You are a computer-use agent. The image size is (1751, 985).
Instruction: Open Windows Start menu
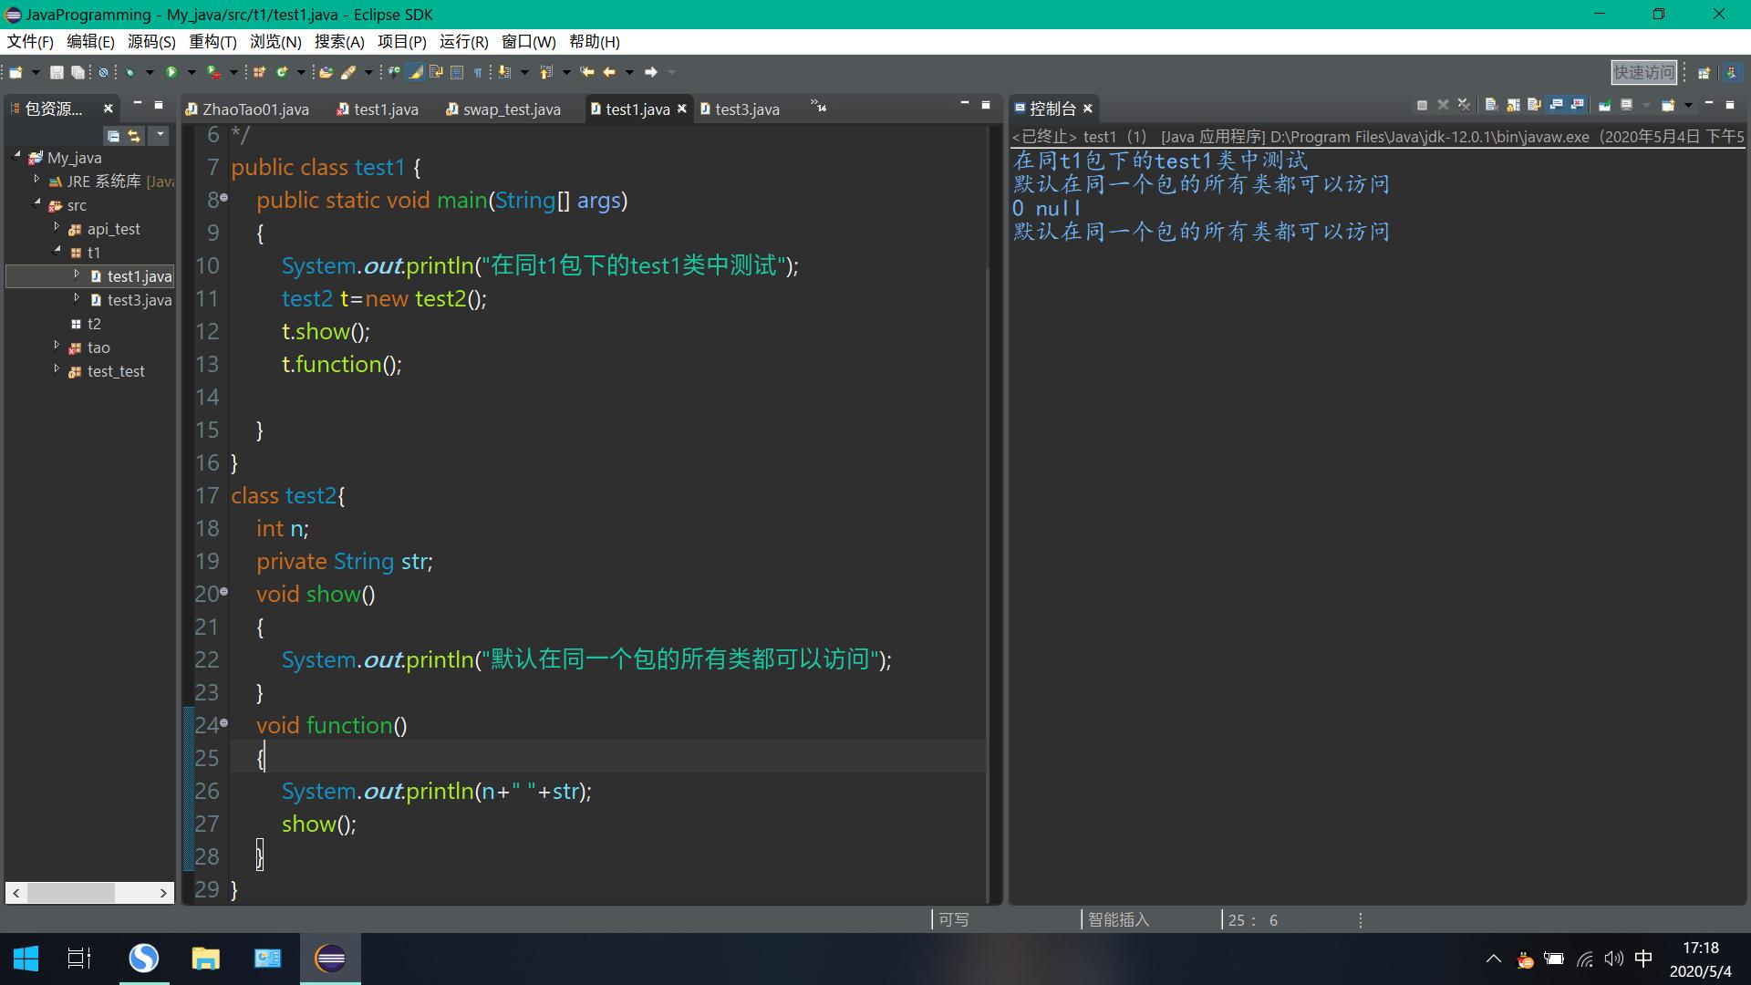26,959
